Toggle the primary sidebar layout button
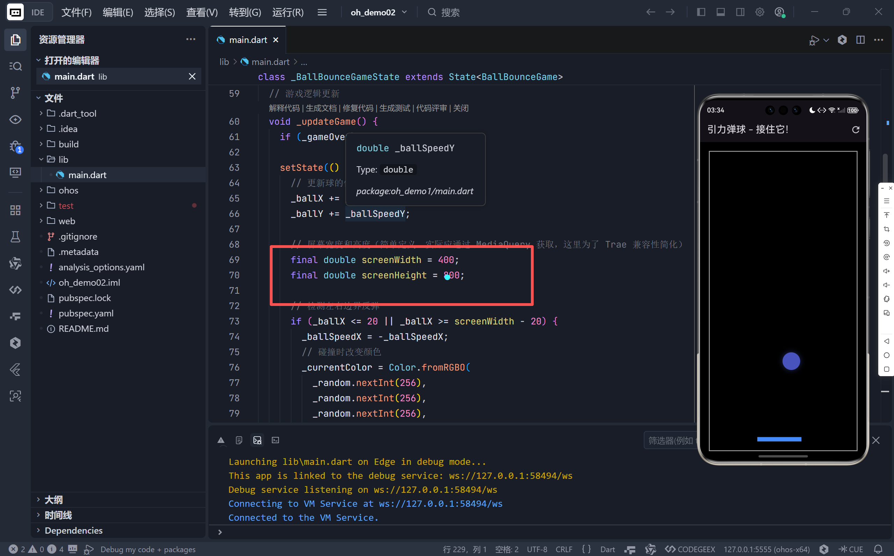The image size is (894, 556). 701,12
